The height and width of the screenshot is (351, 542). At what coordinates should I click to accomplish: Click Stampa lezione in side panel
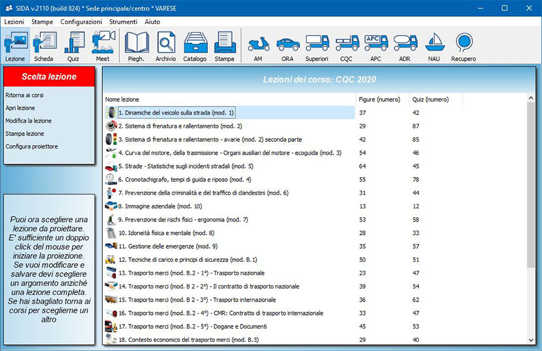point(25,134)
